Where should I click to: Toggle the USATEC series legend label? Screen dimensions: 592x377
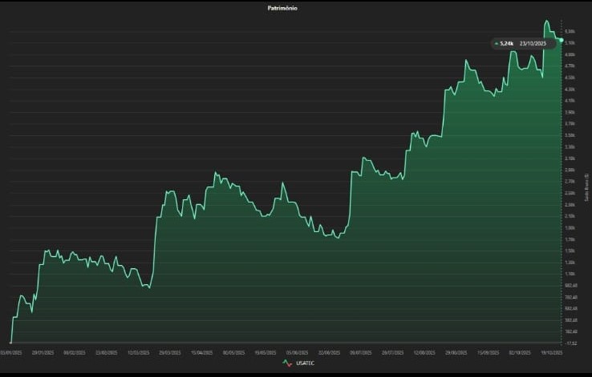306,363
